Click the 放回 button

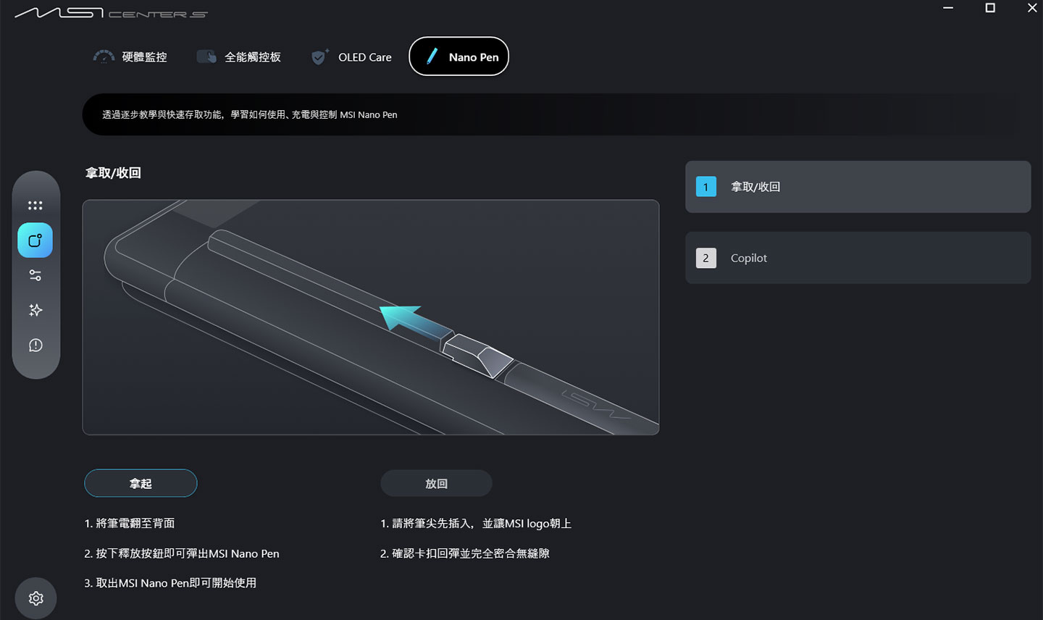click(x=436, y=483)
